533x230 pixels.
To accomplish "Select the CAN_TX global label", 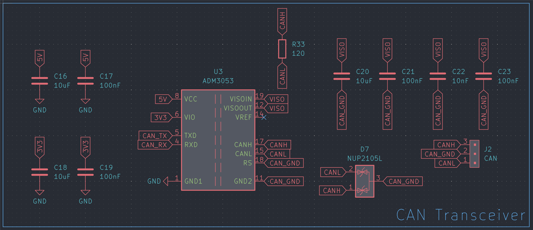I will click(x=155, y=136).
